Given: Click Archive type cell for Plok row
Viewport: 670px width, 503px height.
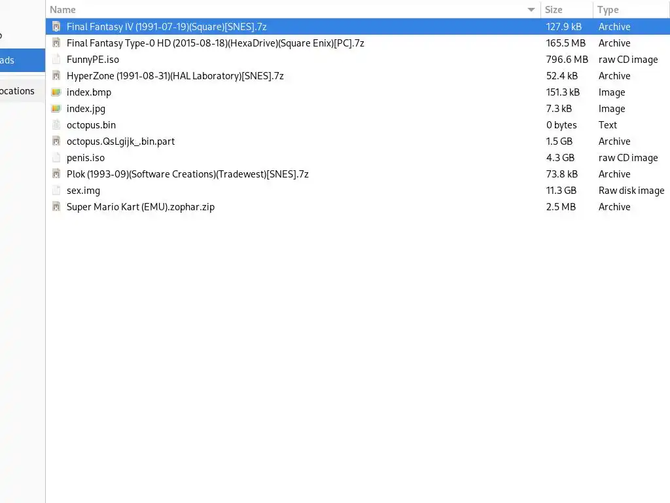Looking at the screenshot, I should [614, 174].
